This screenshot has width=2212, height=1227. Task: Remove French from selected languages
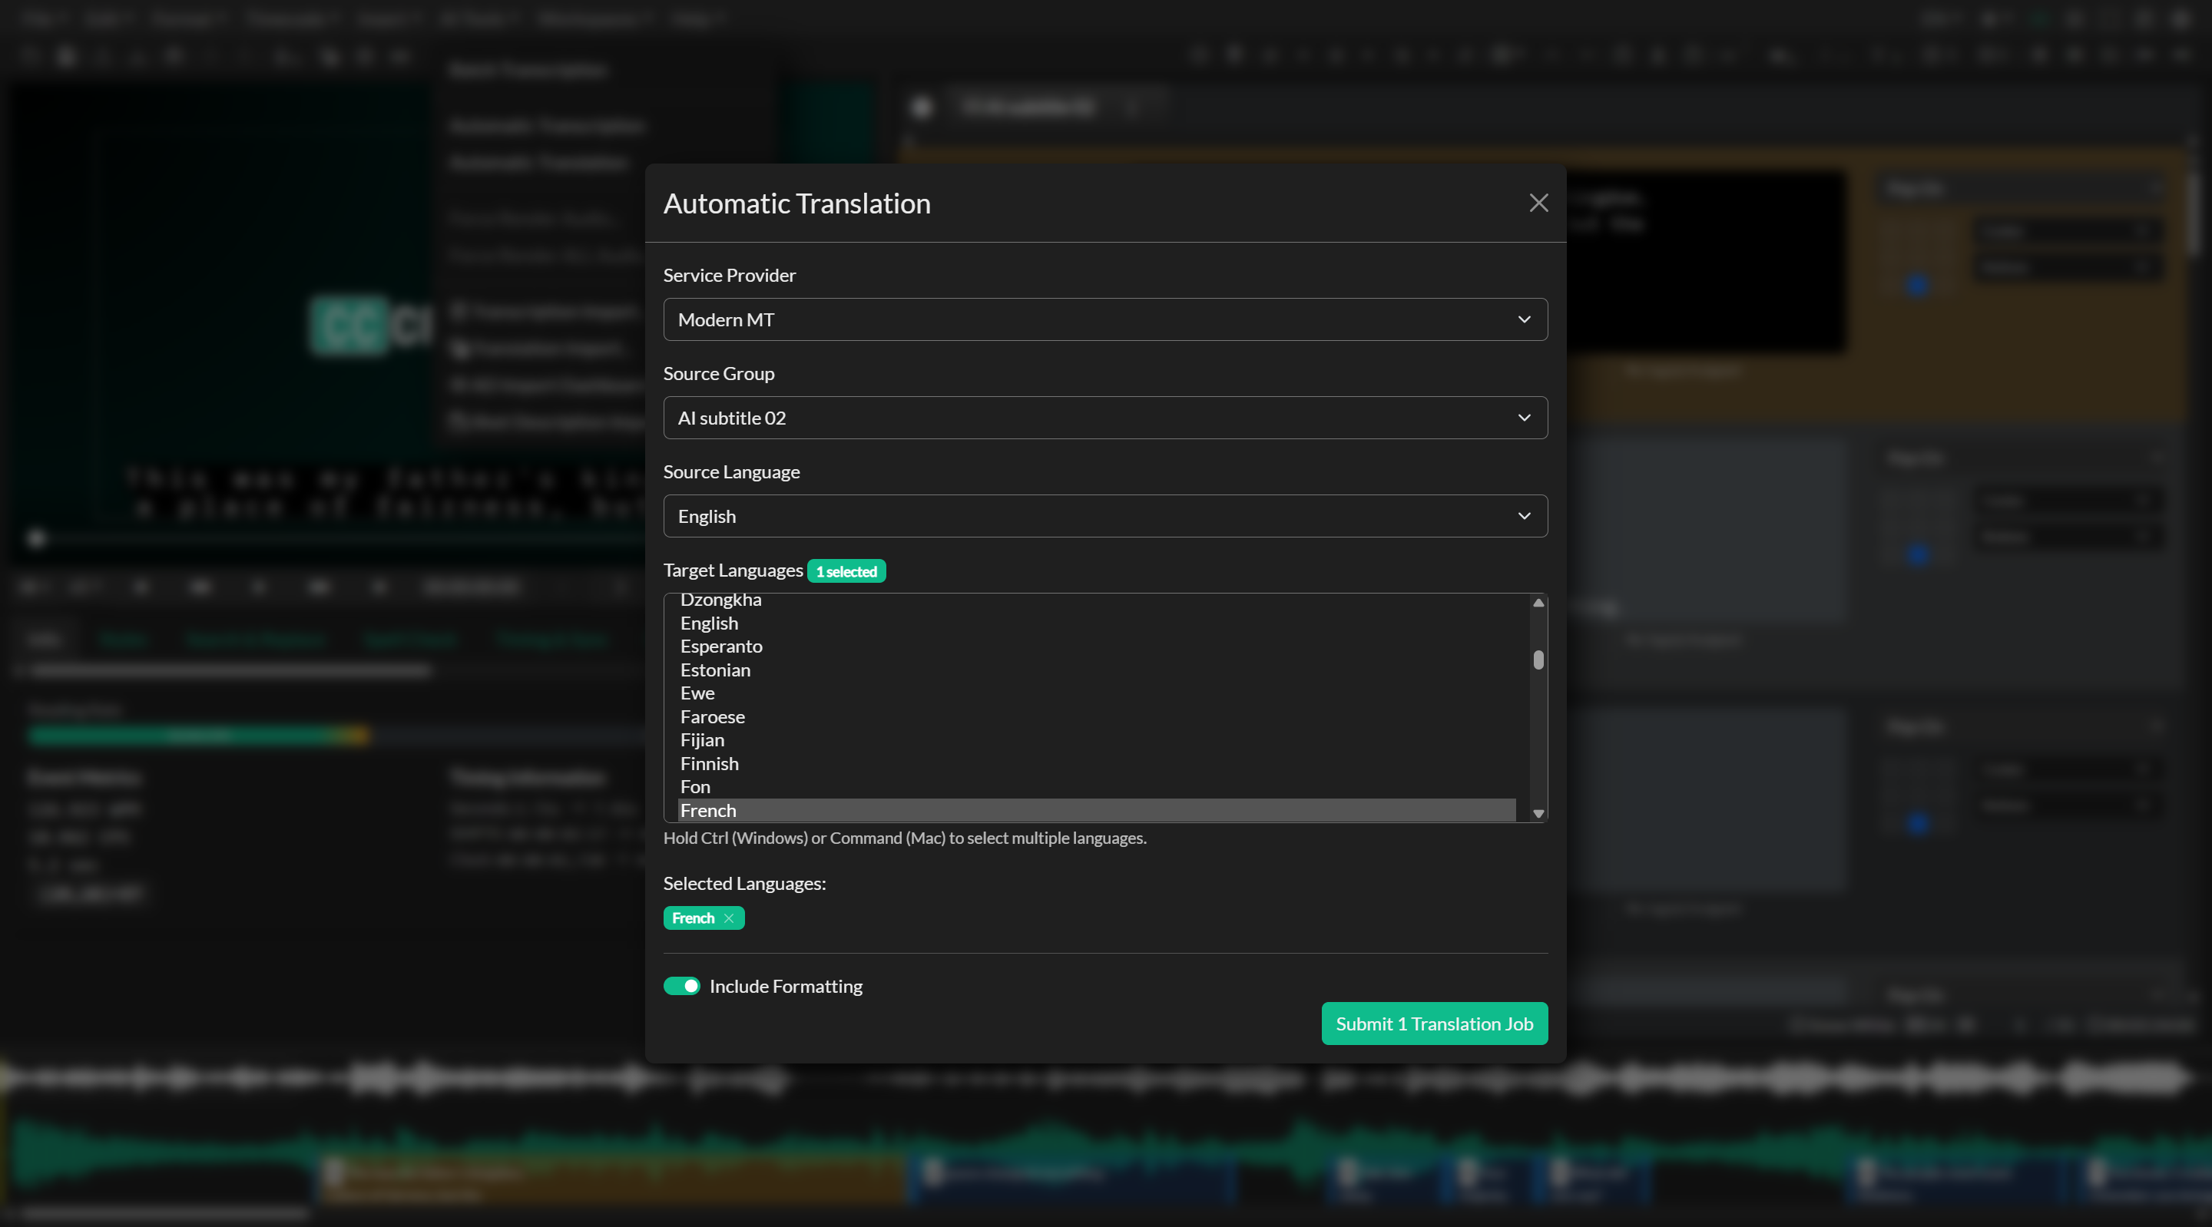point(728,918)
